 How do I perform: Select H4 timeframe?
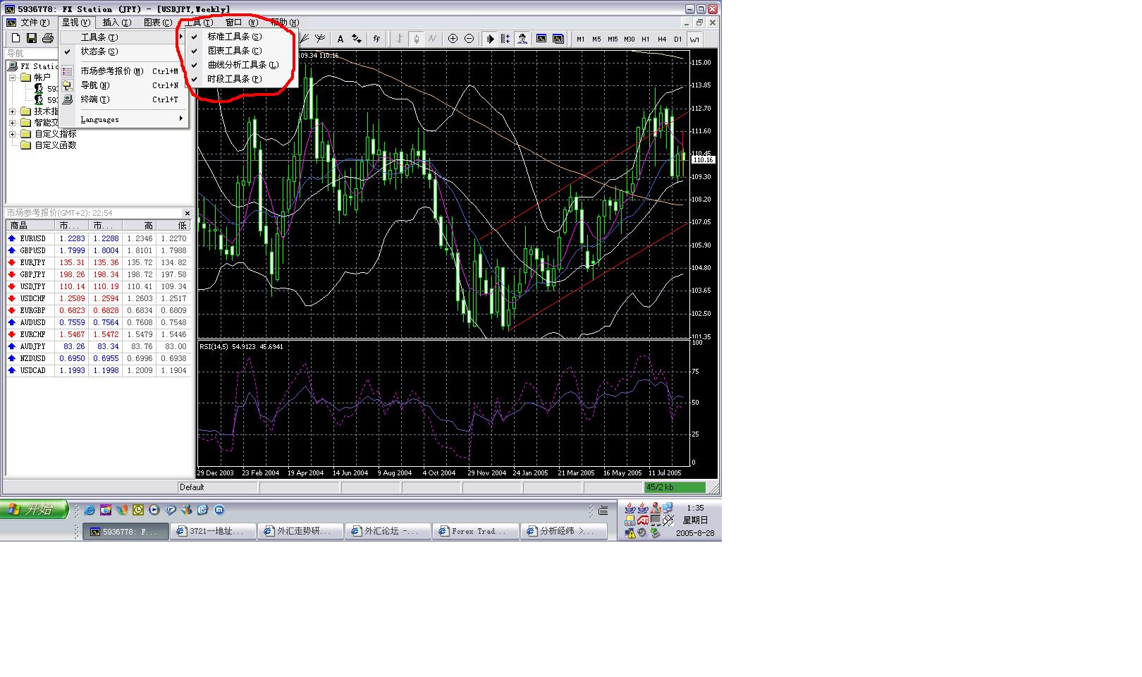[661, 39]
